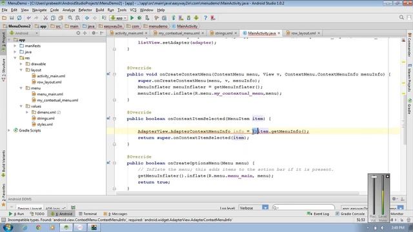Expand Gradle Scripts node
This screenshot has height=232, width=413.
point(9,130)
